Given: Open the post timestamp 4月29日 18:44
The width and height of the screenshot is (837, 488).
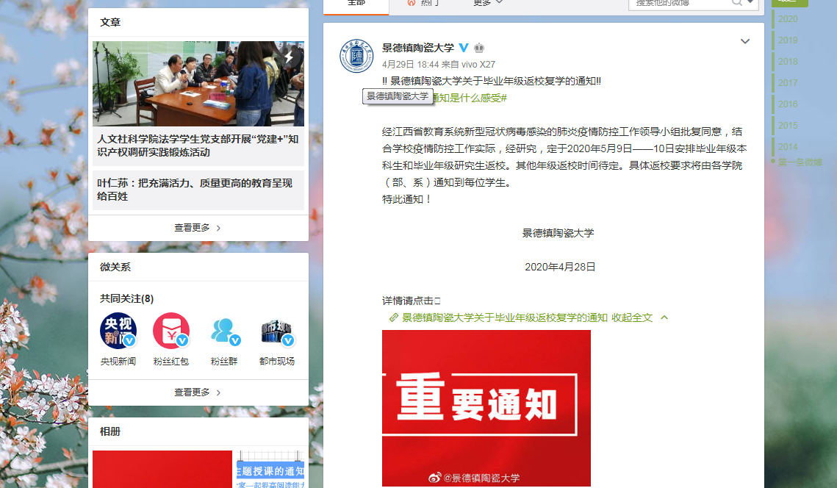Looking at the screenshot, I should coord(411,65).
